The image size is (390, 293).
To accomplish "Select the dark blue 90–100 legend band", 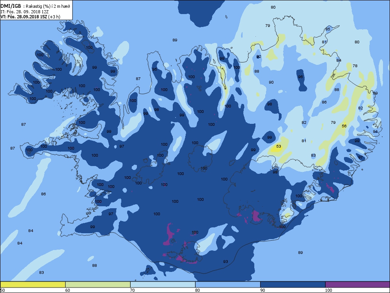I will [293, 284].
